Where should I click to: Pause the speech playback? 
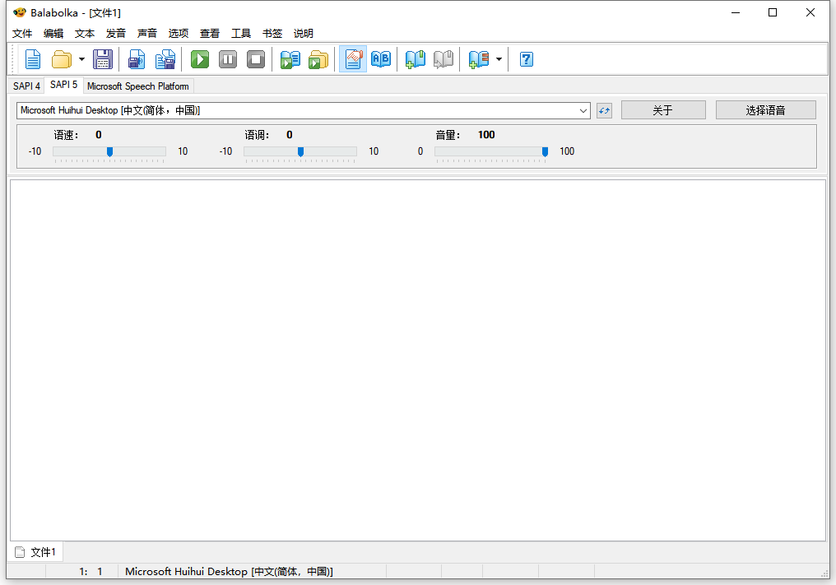coord(227,58)
